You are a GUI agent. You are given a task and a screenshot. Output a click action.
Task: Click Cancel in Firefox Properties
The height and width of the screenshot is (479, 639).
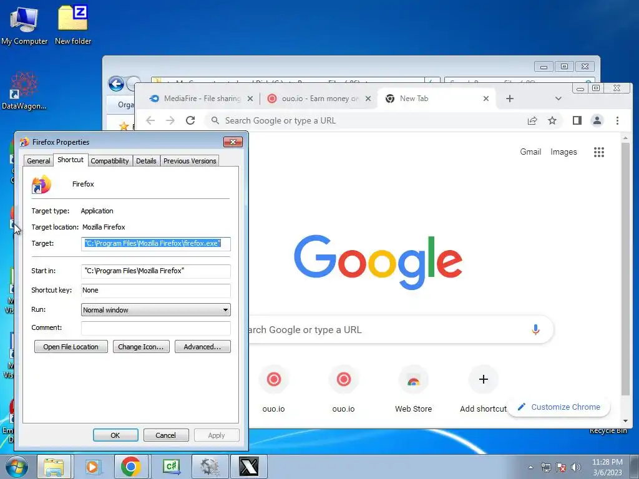166,435
